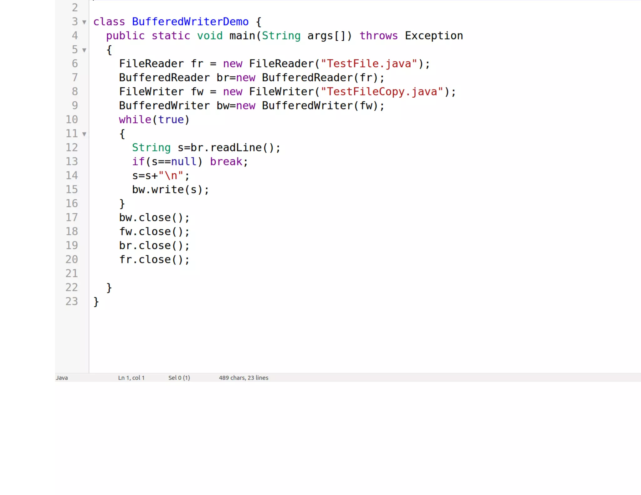Click line number 23 in the gutter
The width and height of the screenshot is (641, 495).
tap(72, 301)
